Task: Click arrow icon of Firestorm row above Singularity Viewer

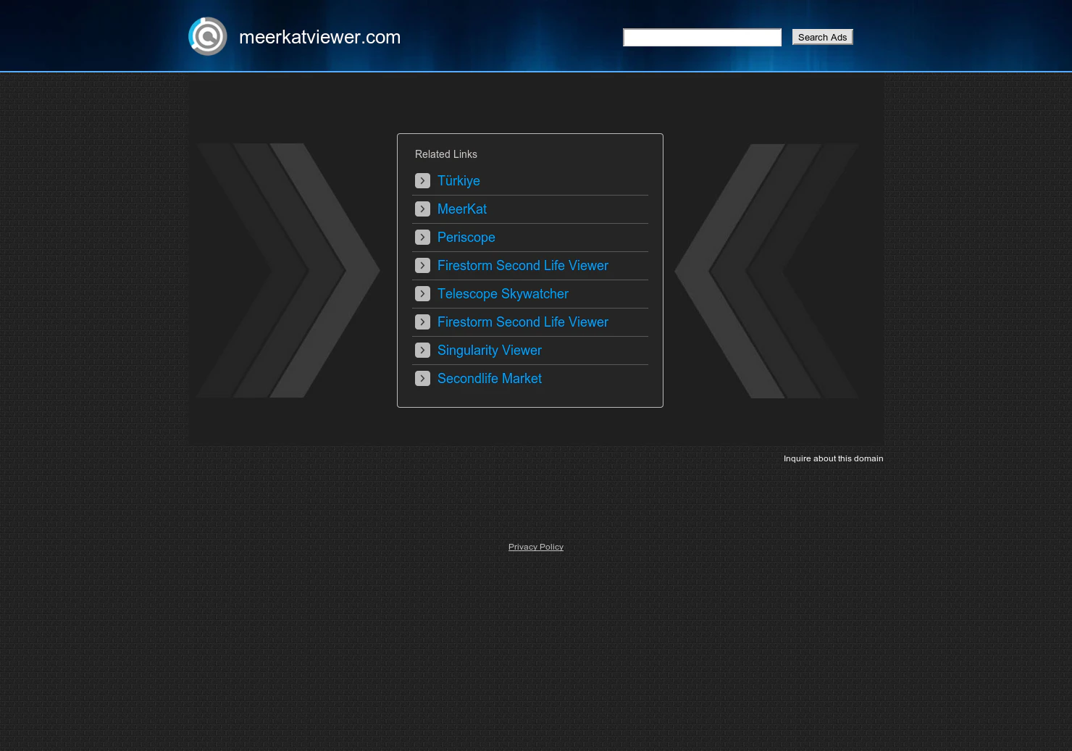Action: pos(423,322)
